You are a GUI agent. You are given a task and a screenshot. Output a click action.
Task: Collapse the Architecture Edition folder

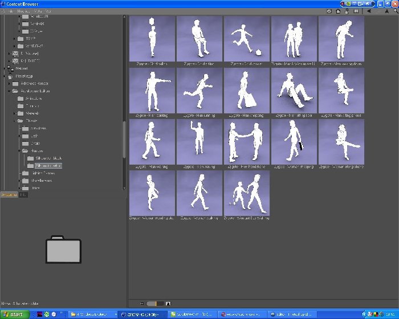pyautogui.click(x=9, y=91)
